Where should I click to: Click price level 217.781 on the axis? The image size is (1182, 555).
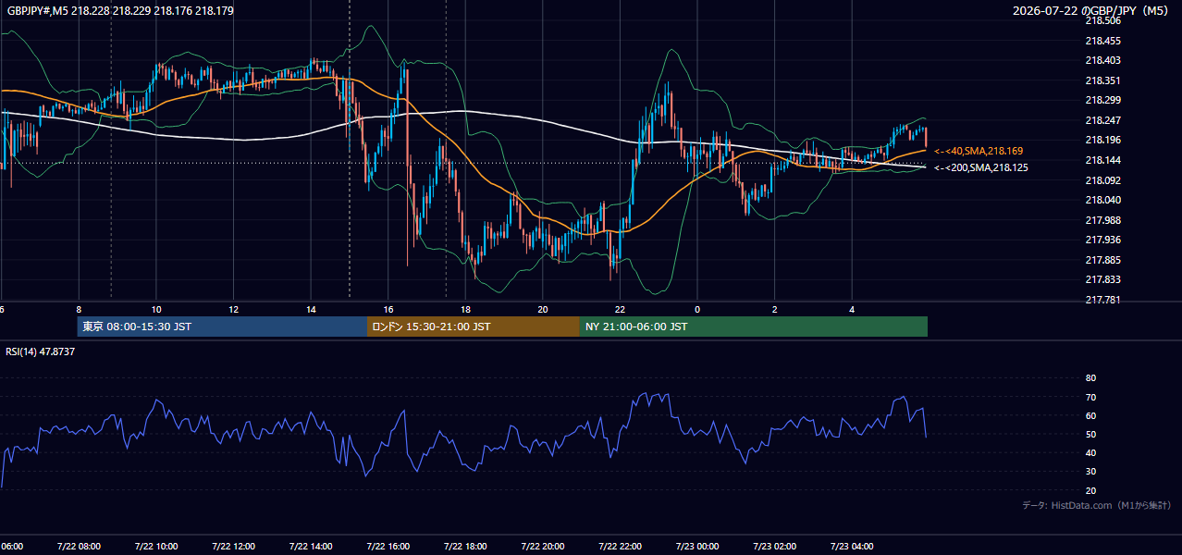[x=1102, y=300]
